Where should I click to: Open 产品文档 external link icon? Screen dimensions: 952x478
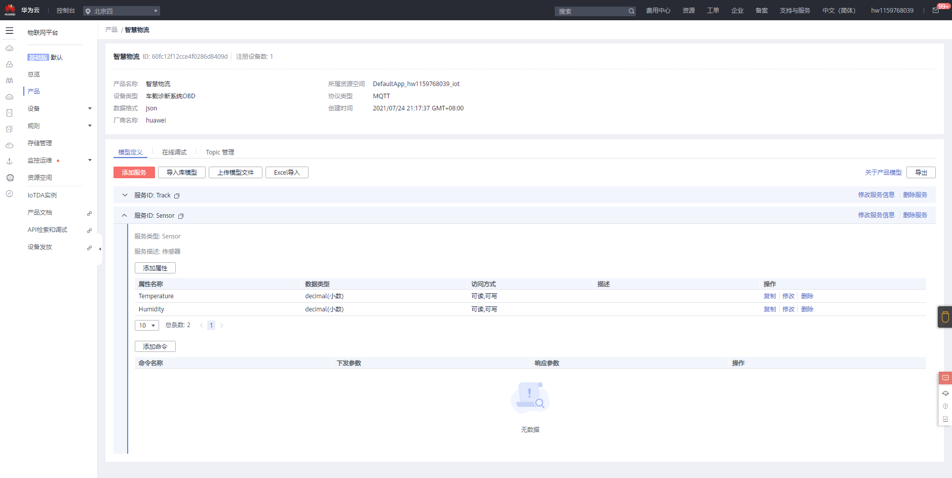pos(89,213)
